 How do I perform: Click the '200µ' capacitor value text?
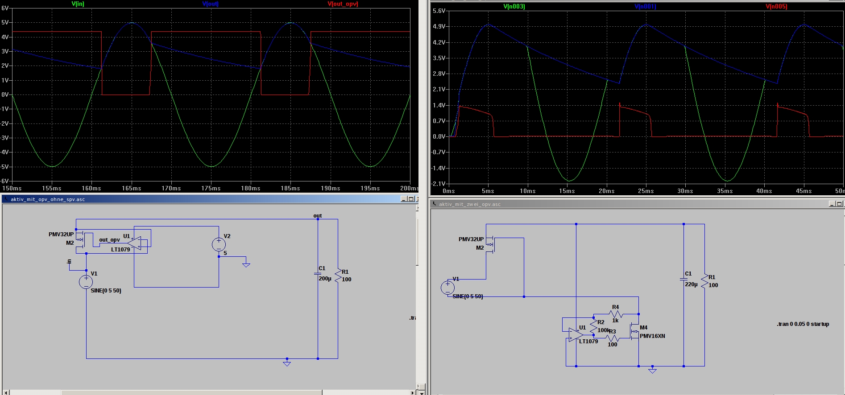pos(325,279)
